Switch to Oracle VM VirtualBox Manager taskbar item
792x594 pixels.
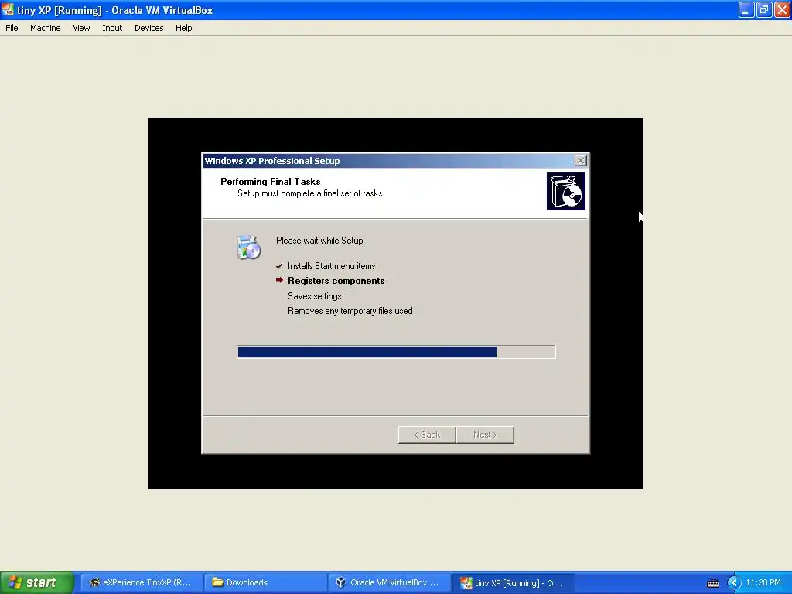coord(389,582)
